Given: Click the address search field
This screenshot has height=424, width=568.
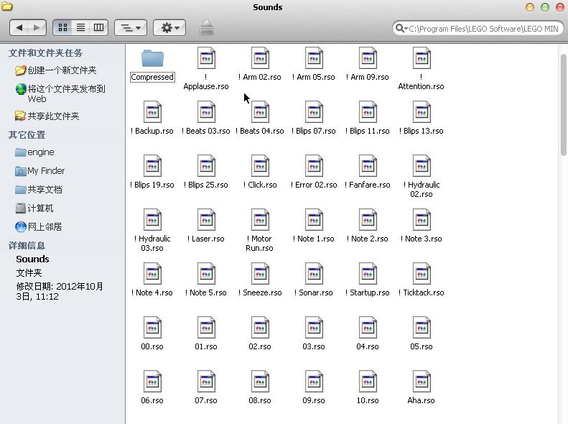Looking at the screenshot, I should (x=478, y=28).
